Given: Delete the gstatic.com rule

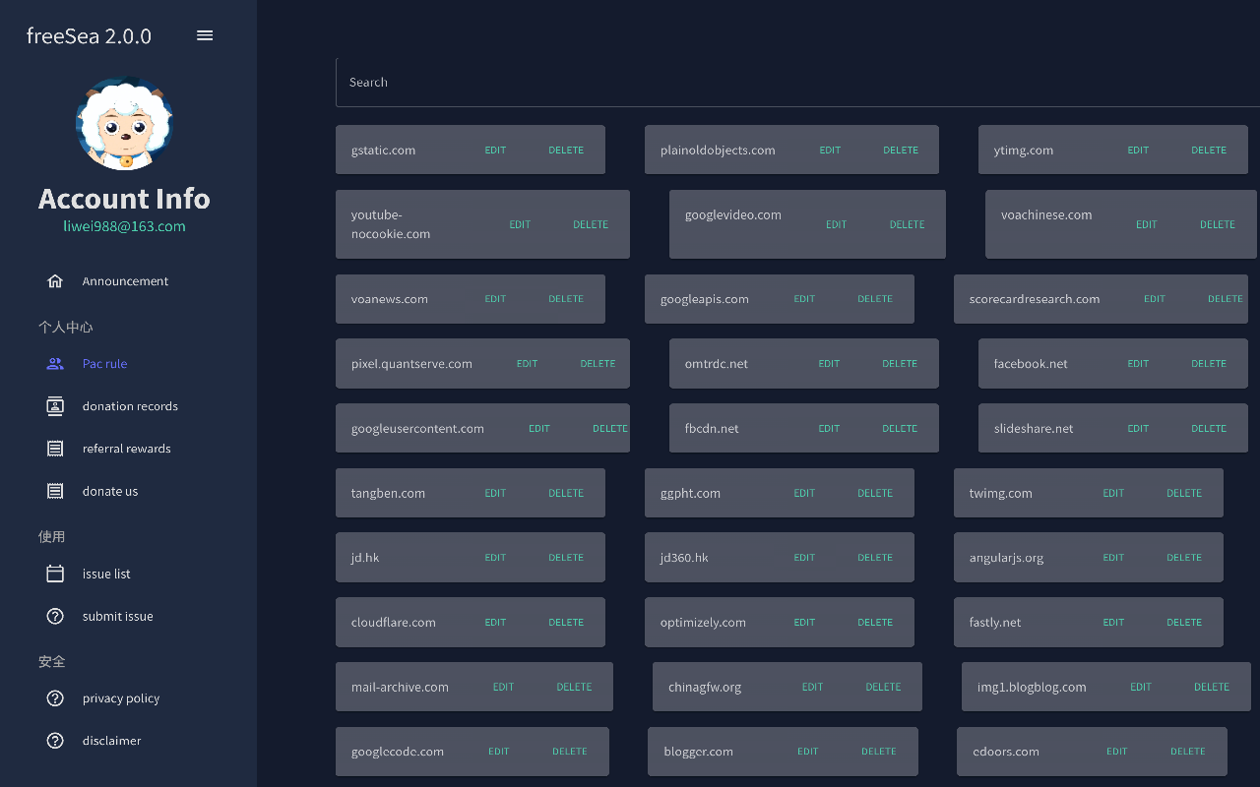Looking at the screenshot, I should click(566, 151).
